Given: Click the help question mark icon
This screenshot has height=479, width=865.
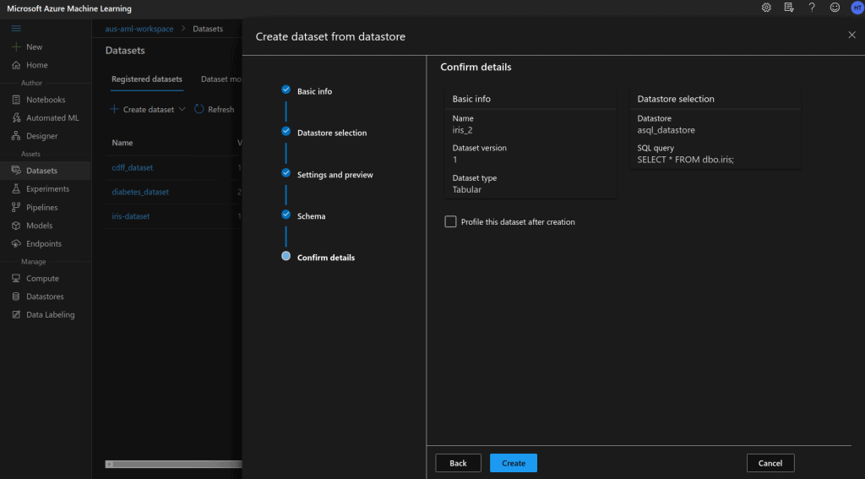Looking at the screenshot, I should point(812,8).
